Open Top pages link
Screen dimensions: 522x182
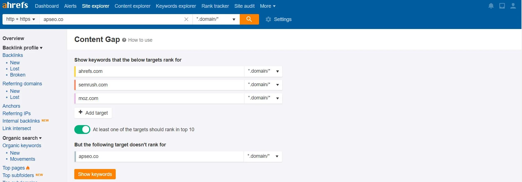14,168
